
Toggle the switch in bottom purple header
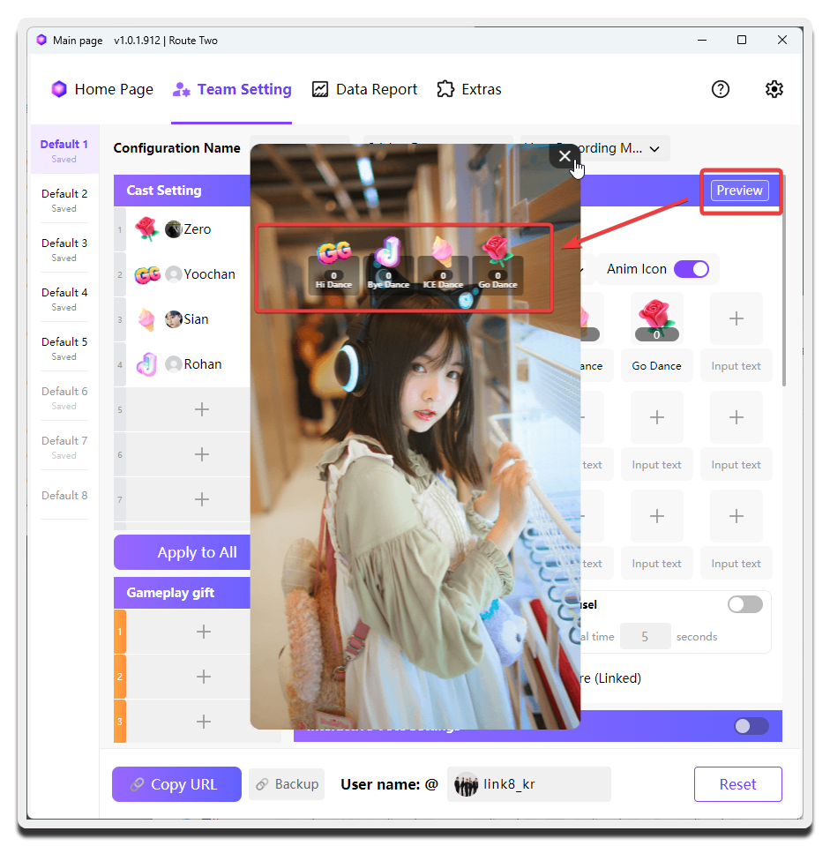tap(751, 726)
